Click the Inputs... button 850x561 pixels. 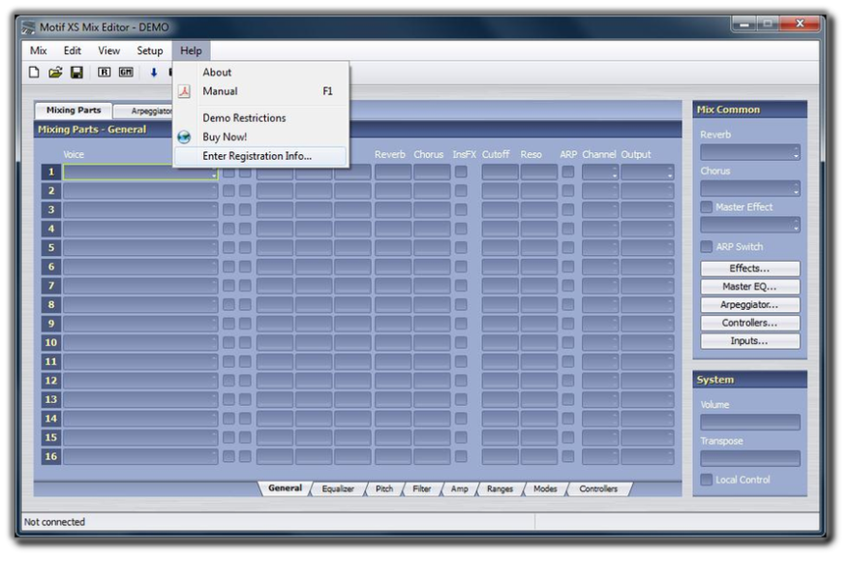[749, 341]
